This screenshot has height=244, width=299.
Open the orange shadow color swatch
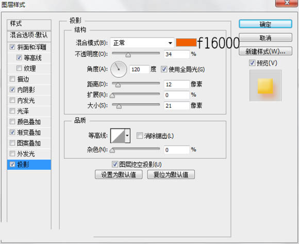[x=186, y=42]
